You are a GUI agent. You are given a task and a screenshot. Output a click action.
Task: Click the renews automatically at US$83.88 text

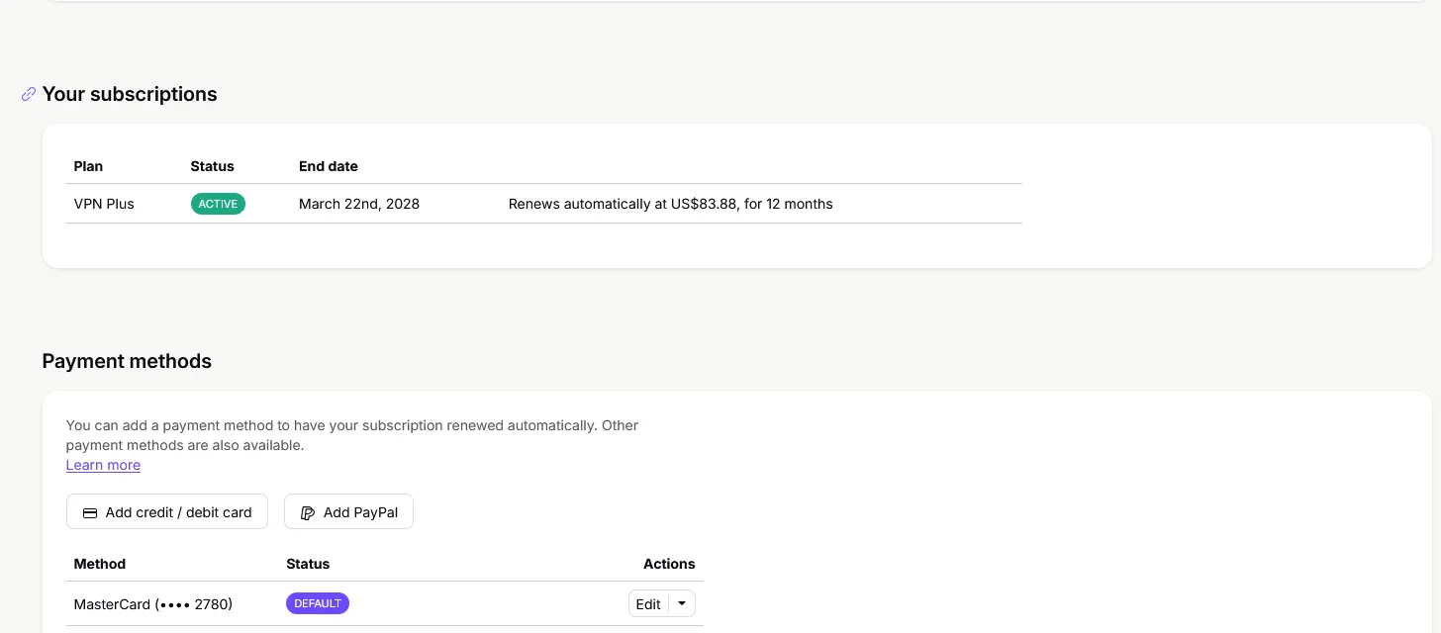pos(671,204)
